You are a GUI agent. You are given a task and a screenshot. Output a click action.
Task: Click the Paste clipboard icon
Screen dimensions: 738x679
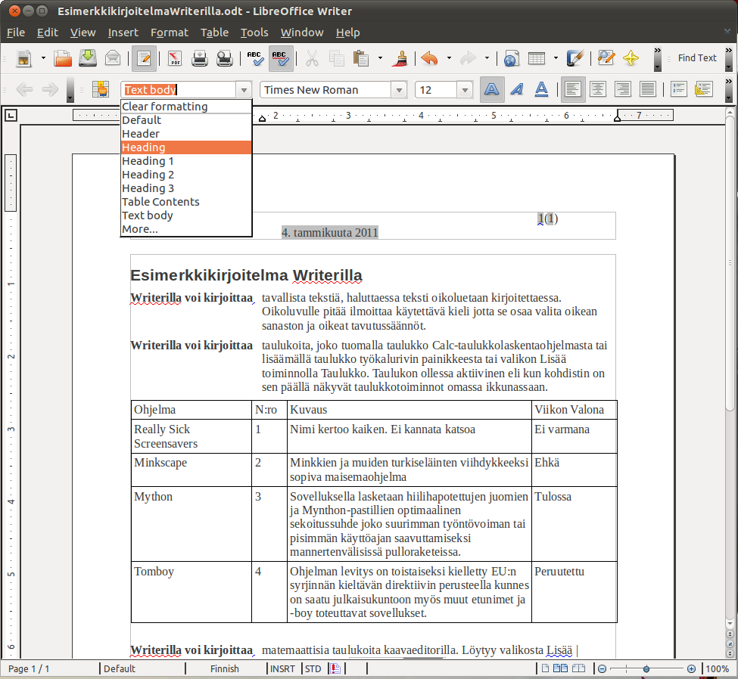pos(361,58)
